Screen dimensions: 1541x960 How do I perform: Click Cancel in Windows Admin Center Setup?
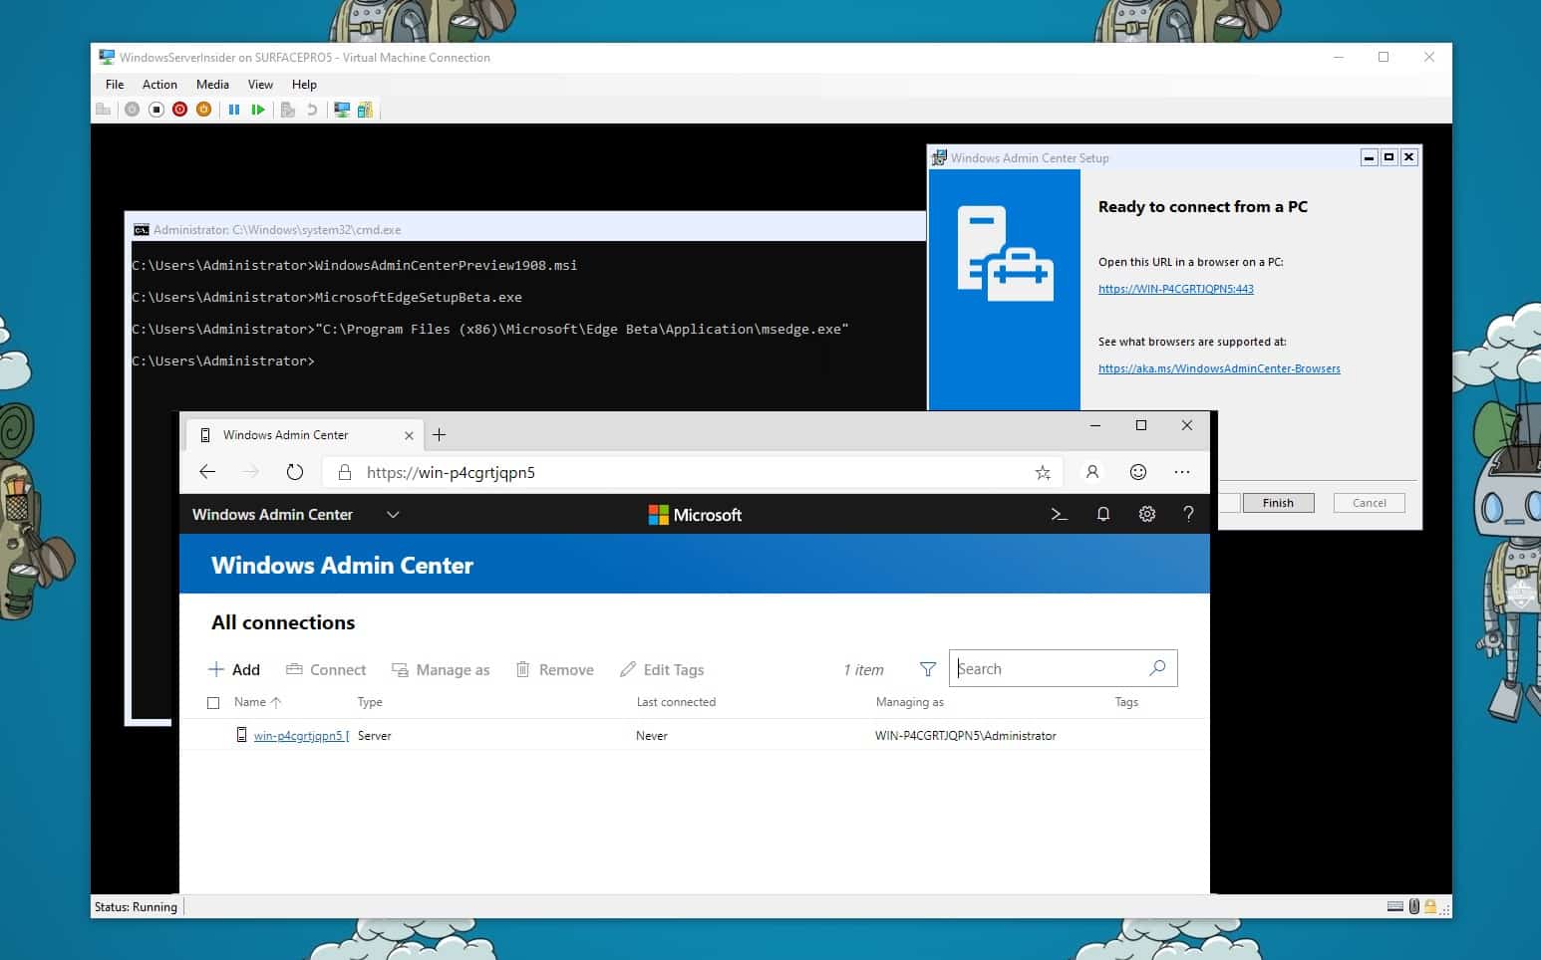(1370, 503)
